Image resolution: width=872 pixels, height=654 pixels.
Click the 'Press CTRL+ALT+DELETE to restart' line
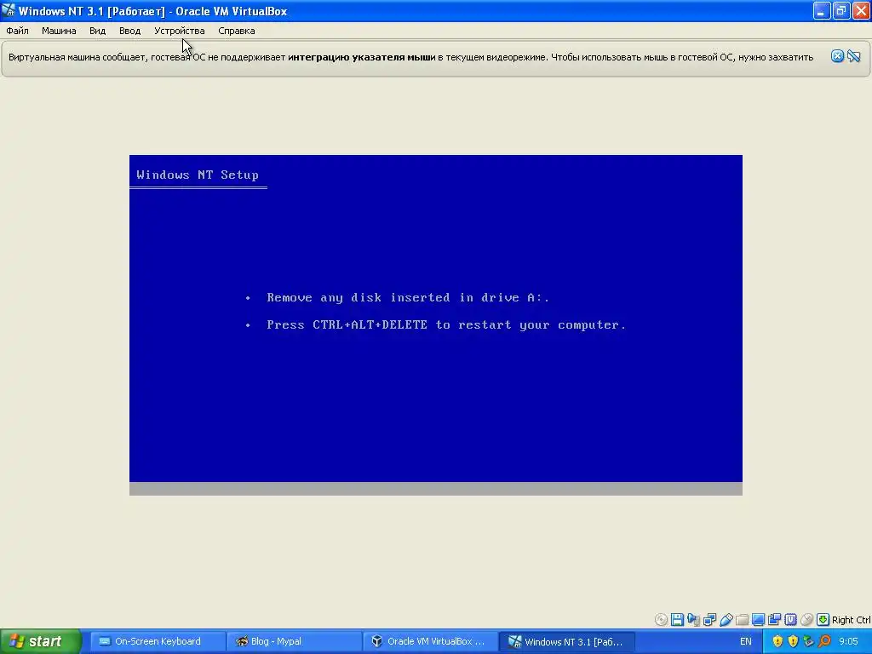pyautogui.click(x=446, y=324)
